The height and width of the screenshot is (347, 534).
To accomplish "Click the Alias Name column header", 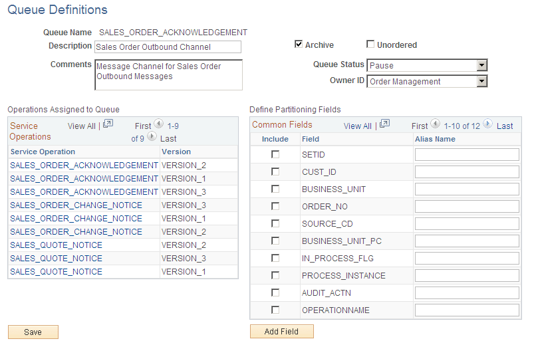I will 435,139.
